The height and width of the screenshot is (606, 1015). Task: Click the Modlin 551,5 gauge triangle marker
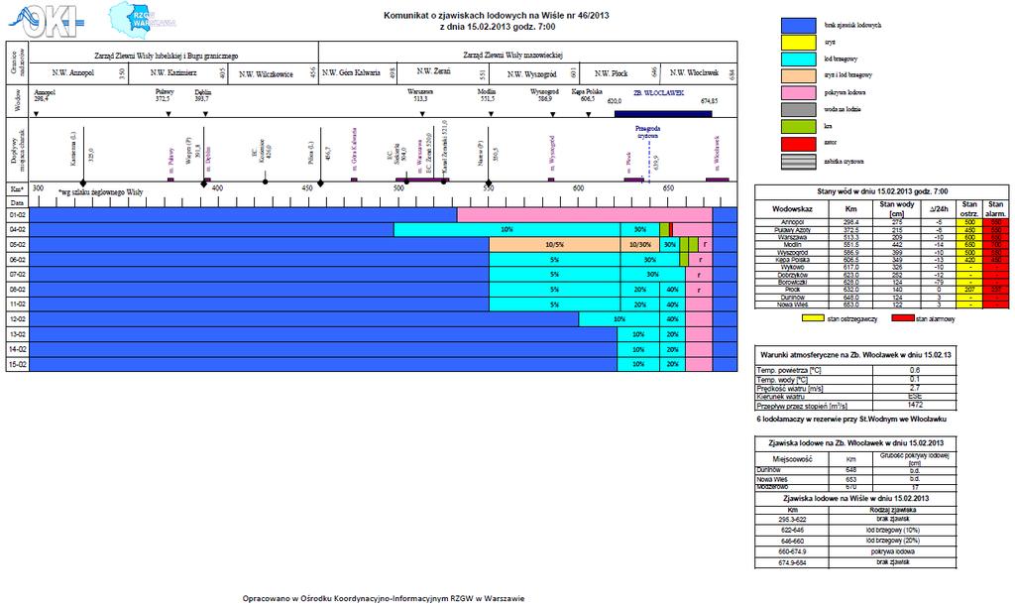491,114
